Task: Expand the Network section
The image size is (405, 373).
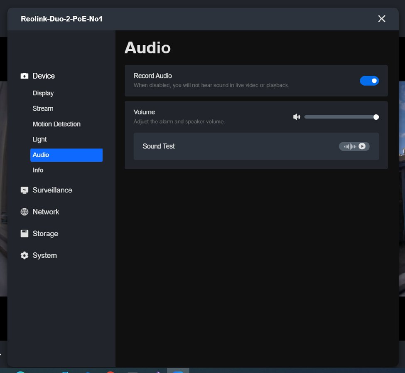Action: 46,212
